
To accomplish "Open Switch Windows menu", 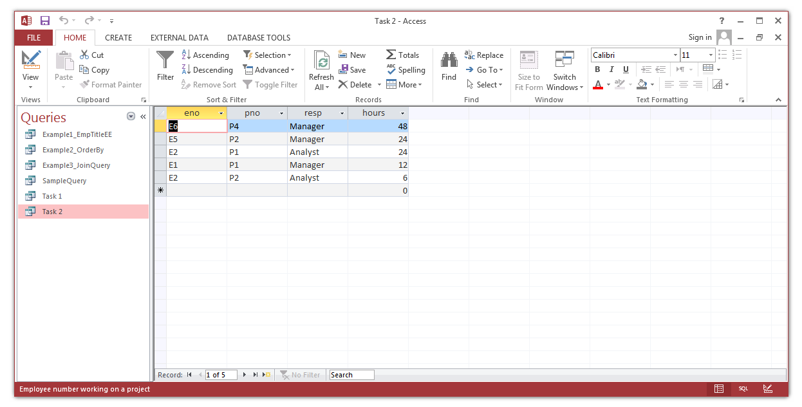I will tap(564, 71).
